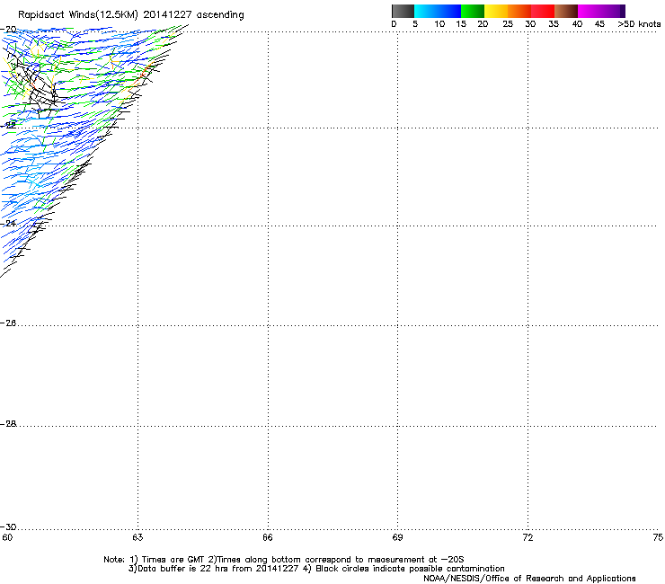The height and width of the screenshot is (584, 665).
Task: Click the 'Times are GMT' note line
Action: [283, 560]
